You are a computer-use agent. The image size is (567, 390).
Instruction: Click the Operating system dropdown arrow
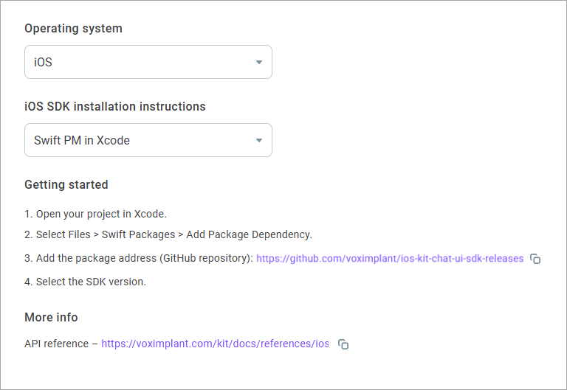tap(259, 62)
